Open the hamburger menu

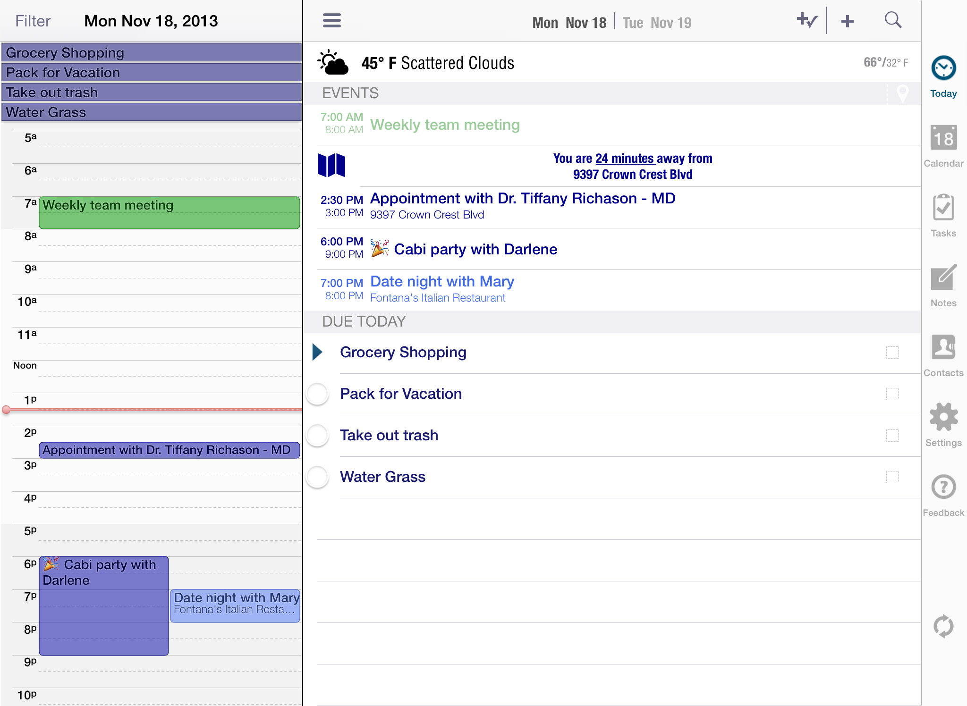331,21
